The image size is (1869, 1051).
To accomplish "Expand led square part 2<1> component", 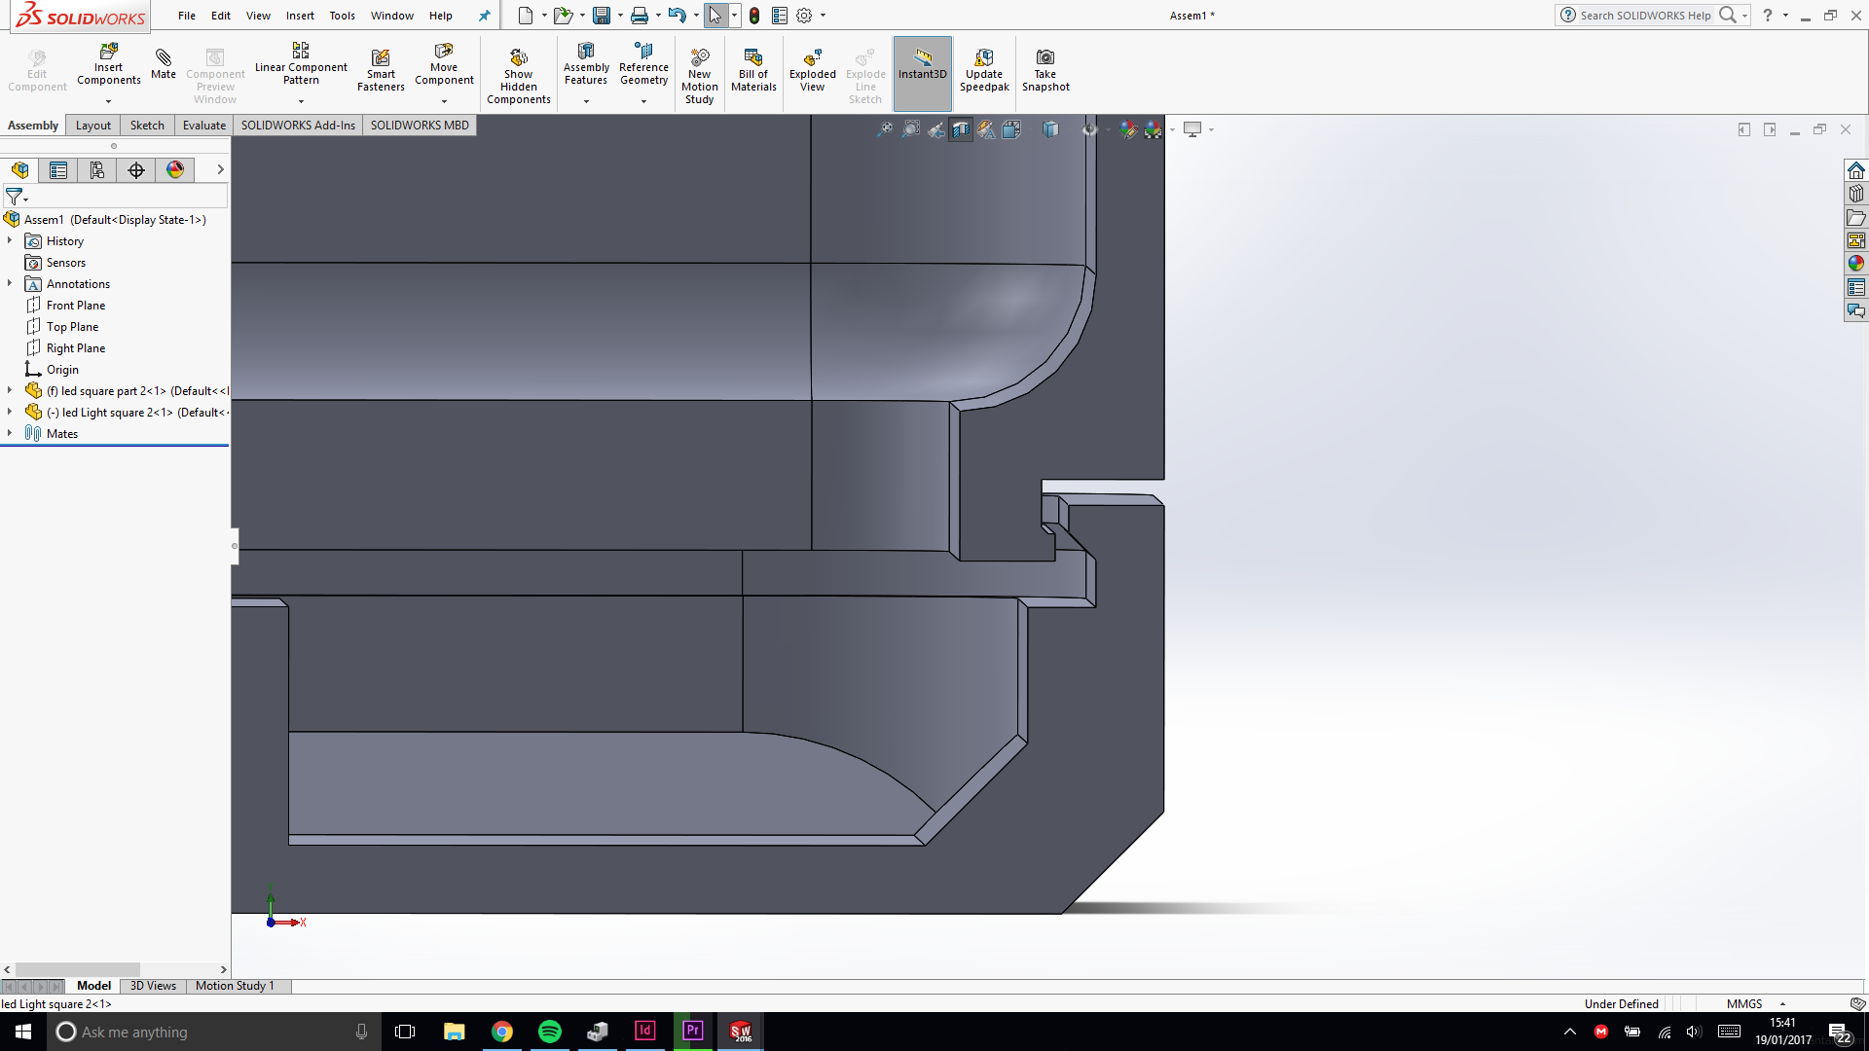I will [10, 390].
